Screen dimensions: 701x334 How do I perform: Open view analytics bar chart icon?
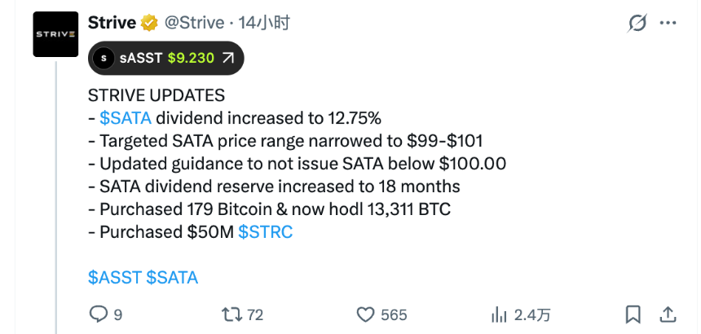pos(498,314)
